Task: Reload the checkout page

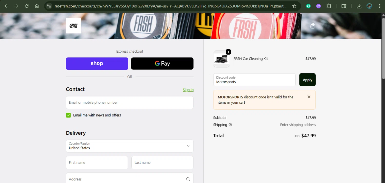Action: [x=27, y=6]
